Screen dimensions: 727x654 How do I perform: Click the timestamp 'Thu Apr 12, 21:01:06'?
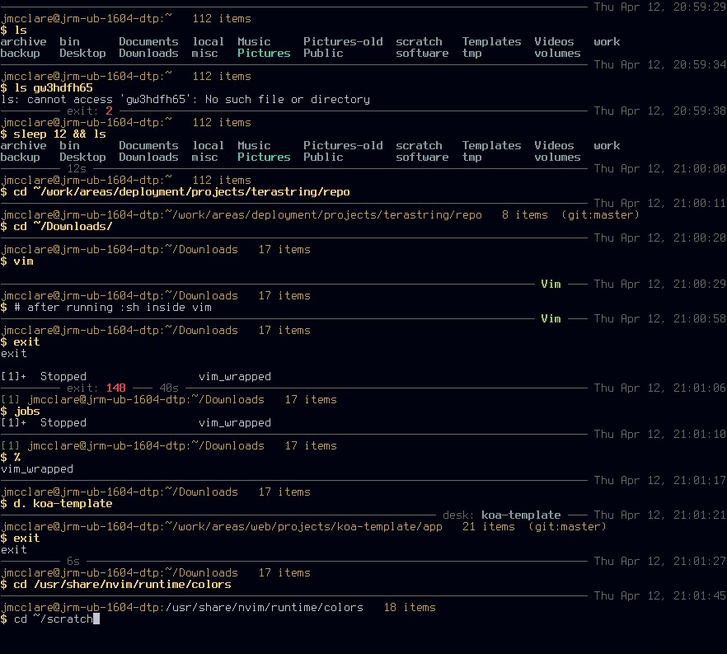(659, 388)
